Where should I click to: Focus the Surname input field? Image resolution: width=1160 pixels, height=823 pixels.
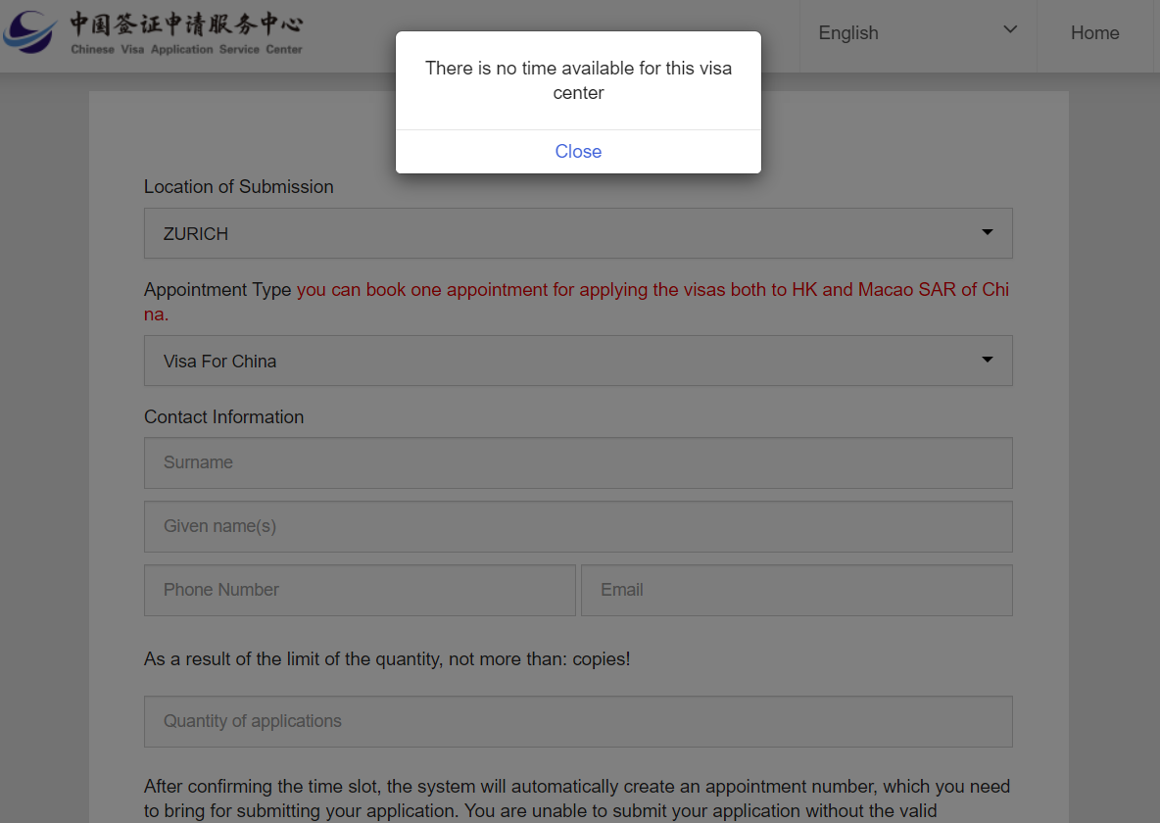(x=578, y=462)
